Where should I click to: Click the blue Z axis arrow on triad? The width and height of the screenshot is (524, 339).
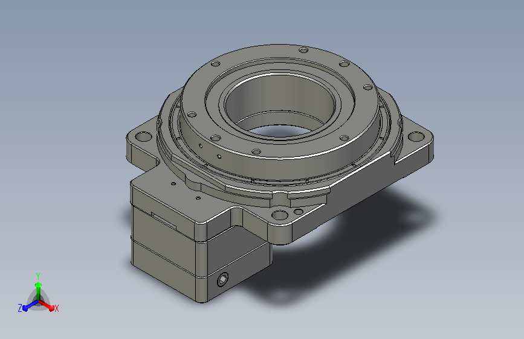click(30, 305)
